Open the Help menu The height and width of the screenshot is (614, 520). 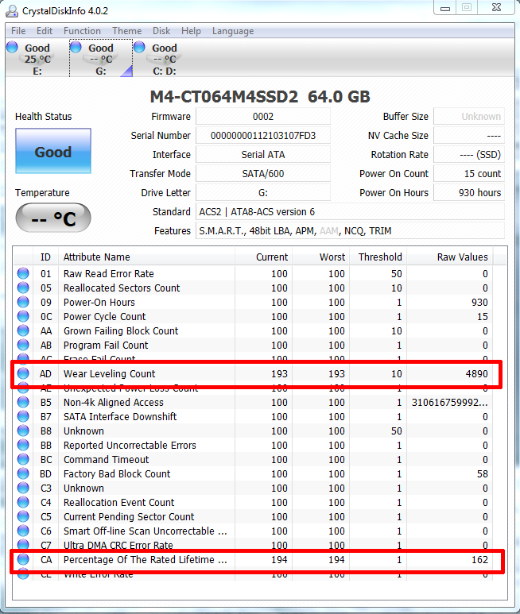coord(191,31)
